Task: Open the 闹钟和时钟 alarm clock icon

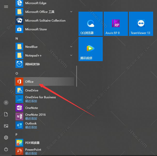Action: 19,64
